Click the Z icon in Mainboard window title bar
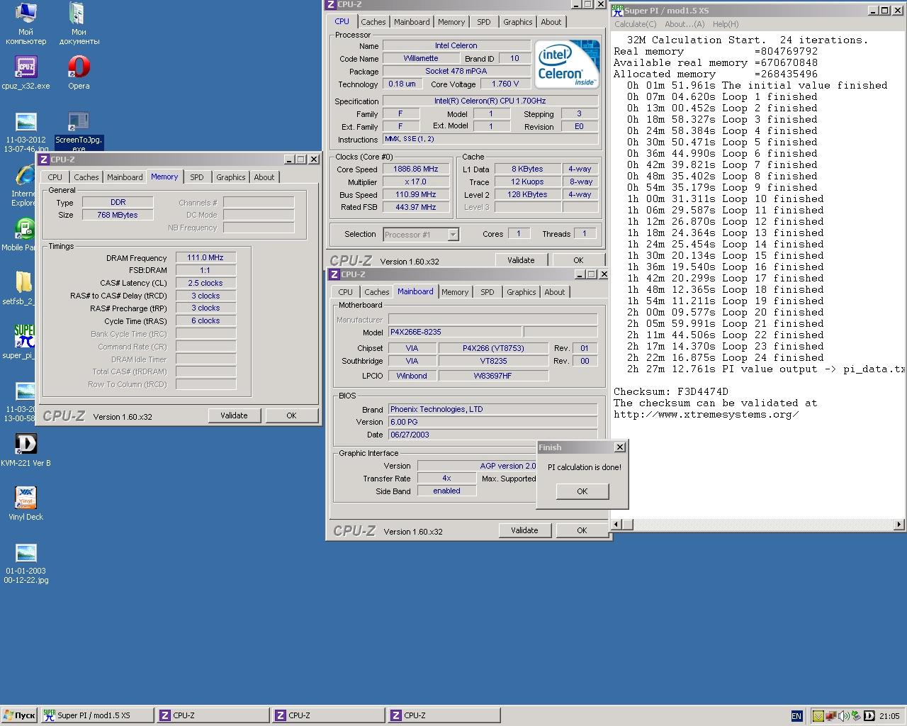Viewport: 907px width, 726px height. (x=334, y=274)
